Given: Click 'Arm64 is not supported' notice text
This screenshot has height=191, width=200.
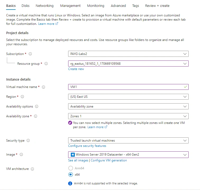Looking at the screenshot, I should [x=106, y=183].
